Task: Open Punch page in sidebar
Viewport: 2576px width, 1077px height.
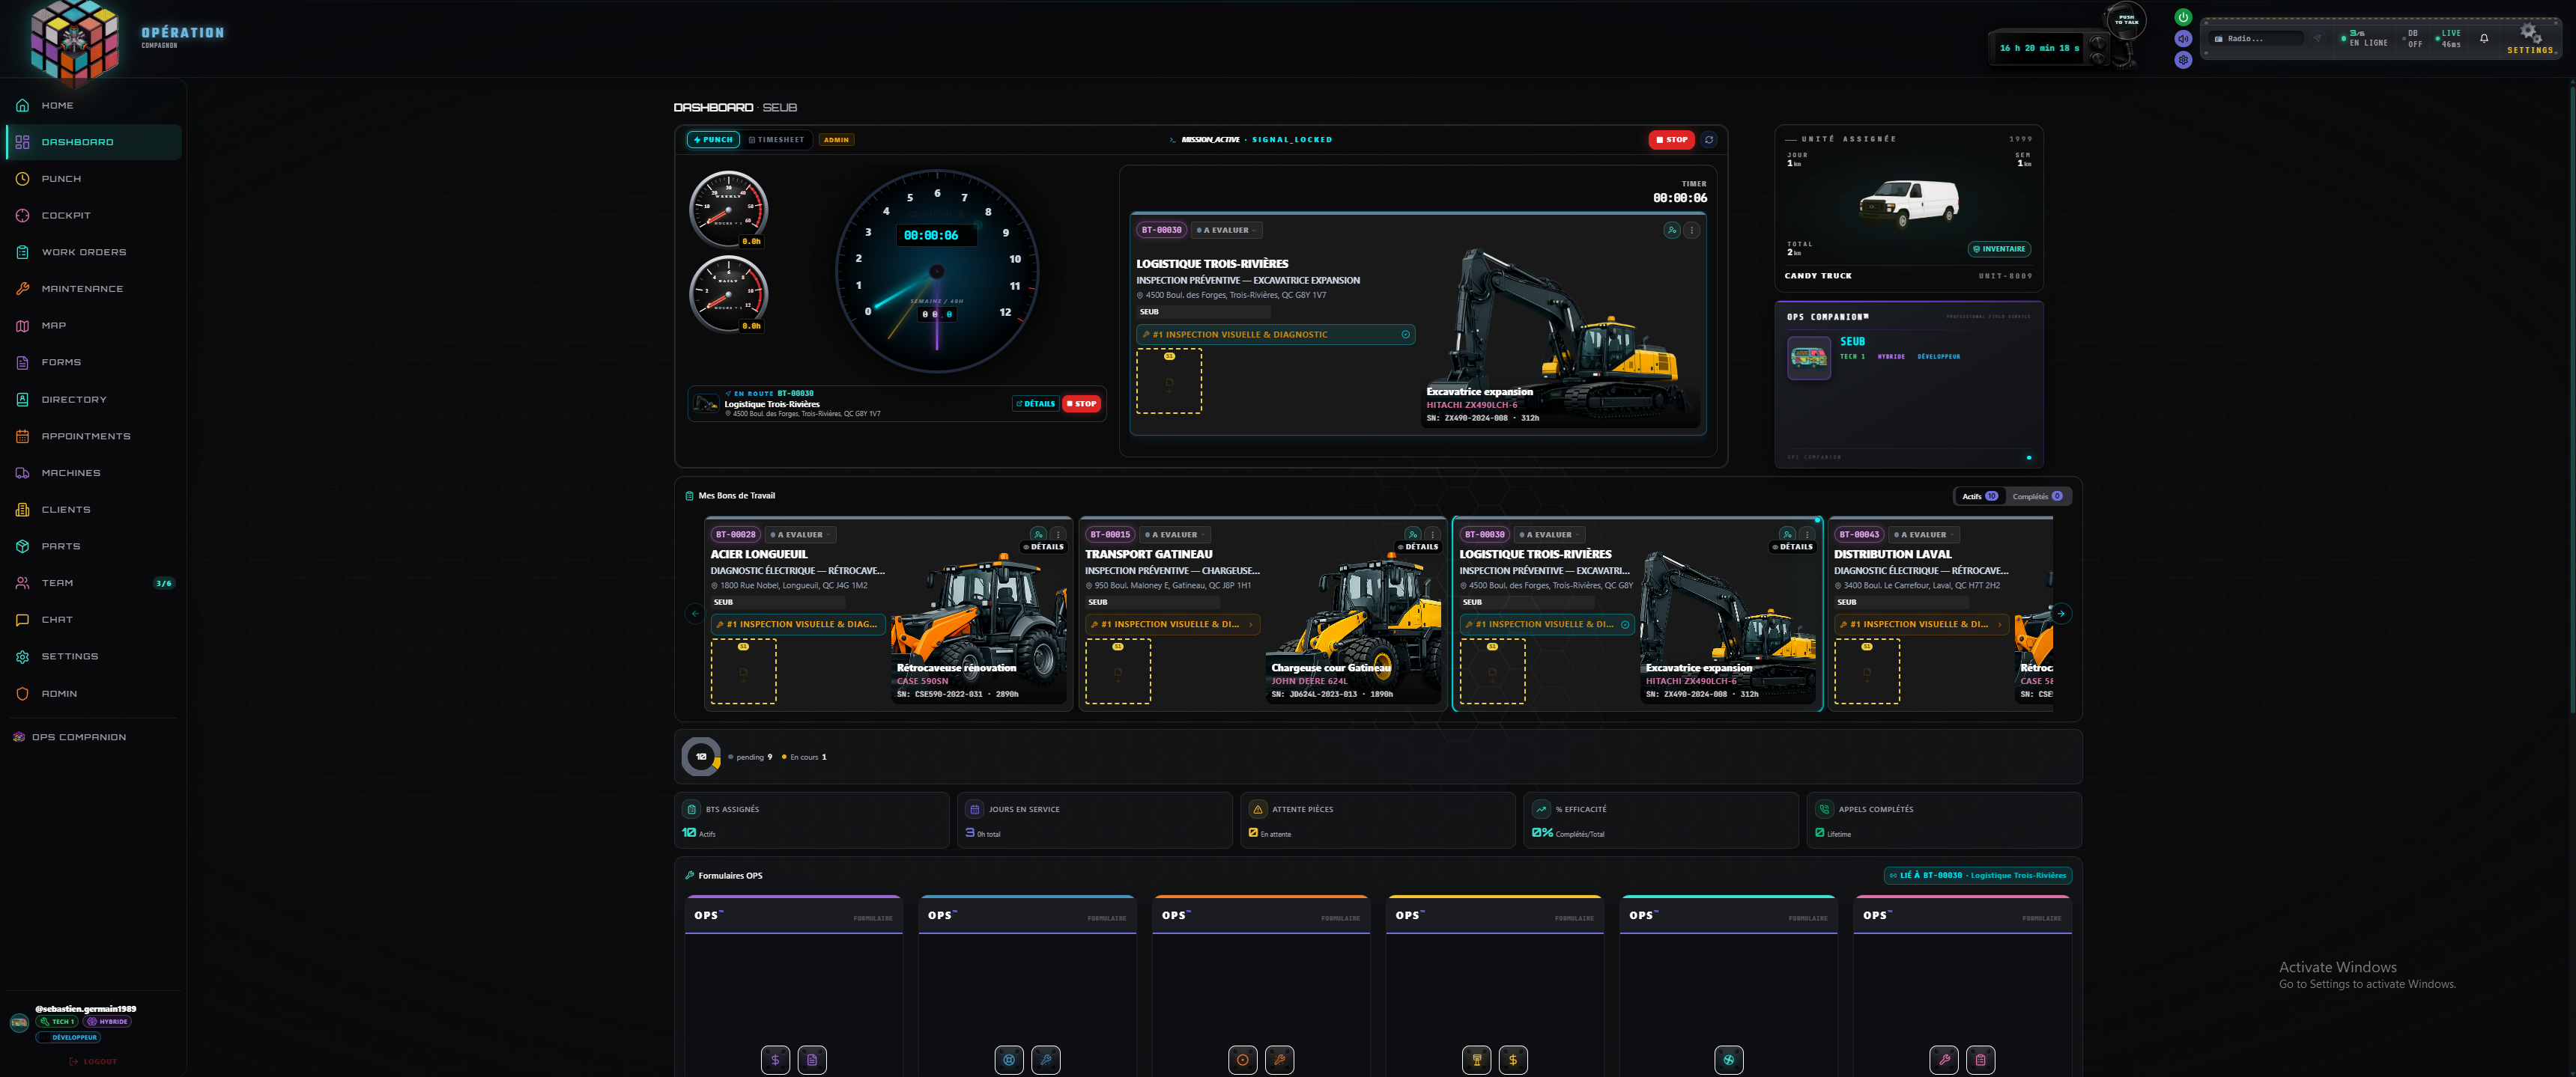Action: (x=94, y=179)
